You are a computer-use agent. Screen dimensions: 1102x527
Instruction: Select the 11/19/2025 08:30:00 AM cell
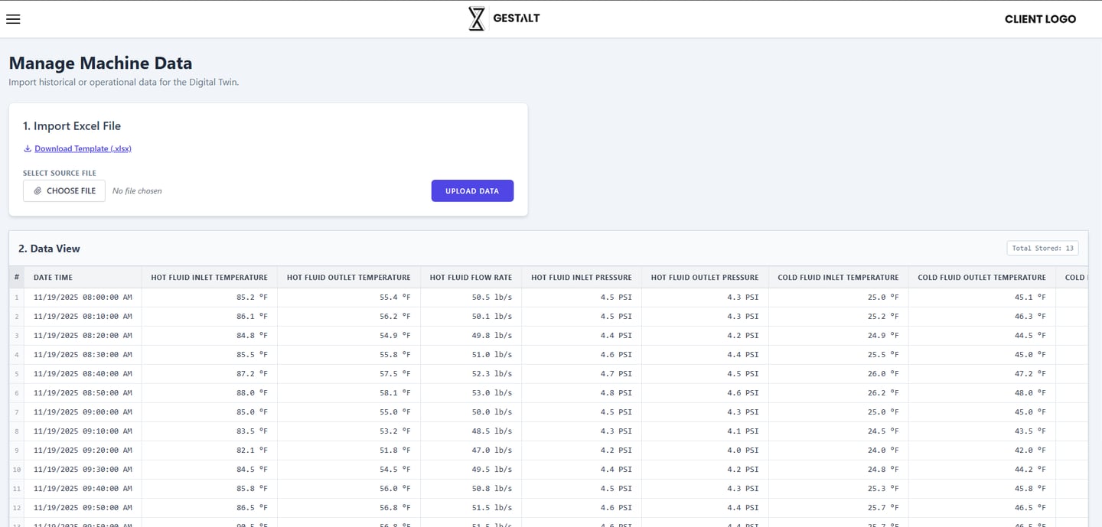pos(83,354)
